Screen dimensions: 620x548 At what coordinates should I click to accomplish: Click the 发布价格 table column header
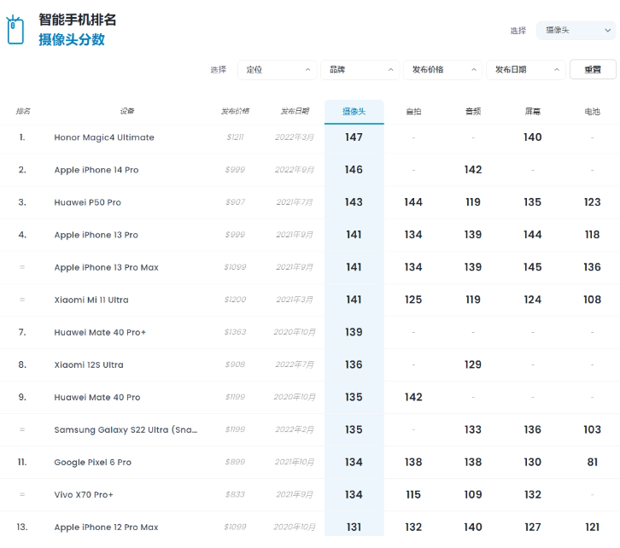pos(235,112)
